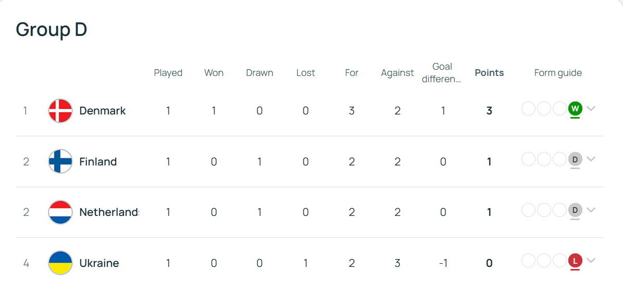Expand Denmark's form guide chevron
The height and width of the screenshot is (282, 623).
click(591, 108)
